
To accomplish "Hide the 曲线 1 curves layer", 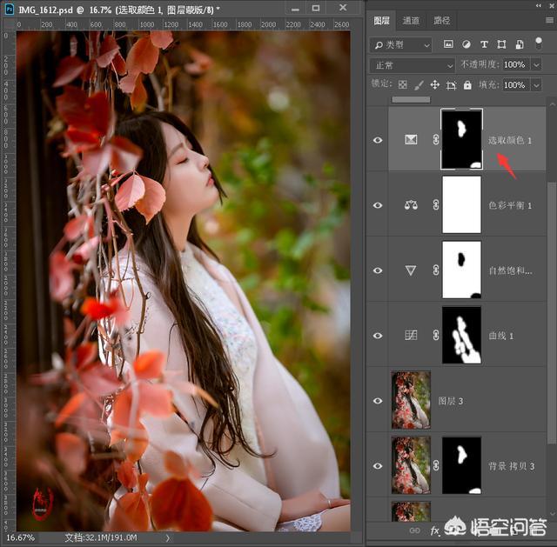I will 378,336.
